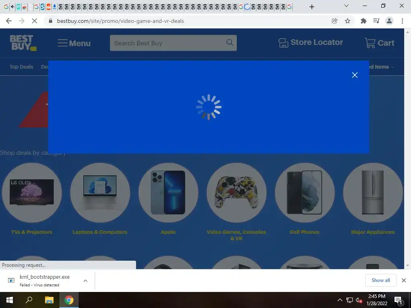Click the Laptops & Computers label
411x308 pixels.
point(100,232)
